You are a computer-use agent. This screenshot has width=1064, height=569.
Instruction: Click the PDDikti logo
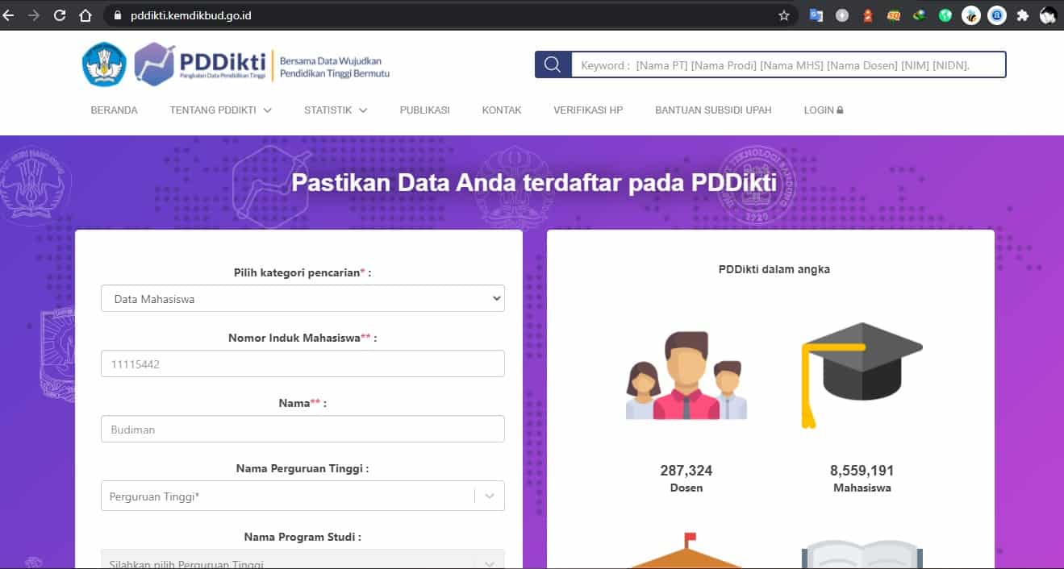[202, 64]
